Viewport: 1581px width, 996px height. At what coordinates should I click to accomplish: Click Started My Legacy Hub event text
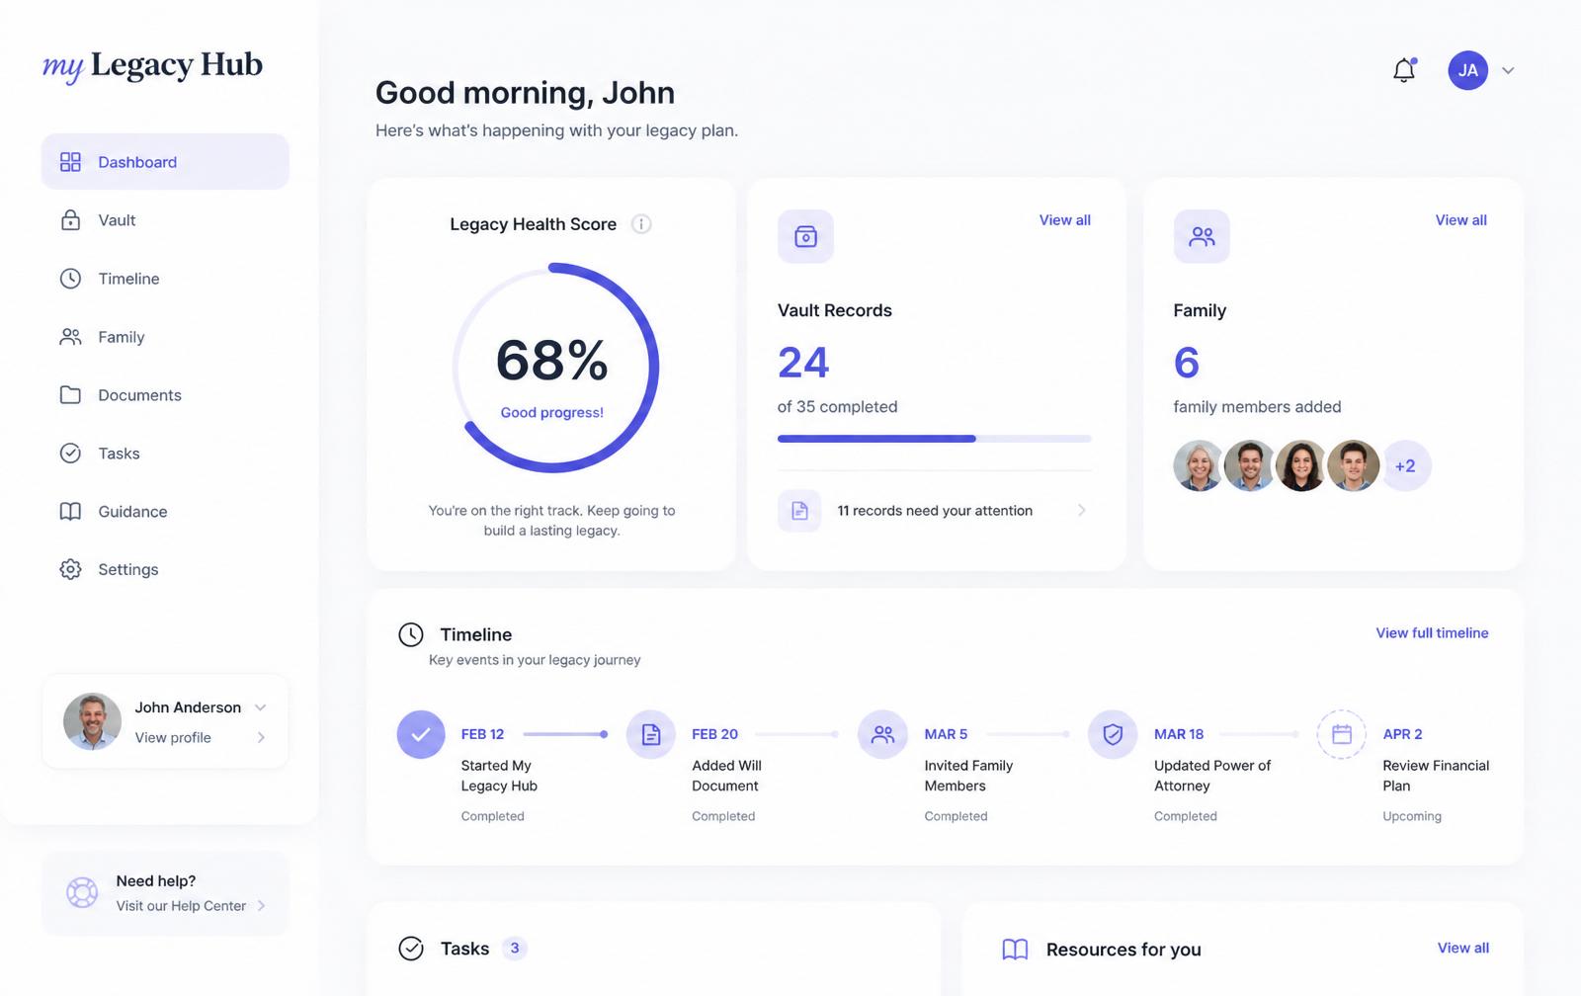point(499,776)
